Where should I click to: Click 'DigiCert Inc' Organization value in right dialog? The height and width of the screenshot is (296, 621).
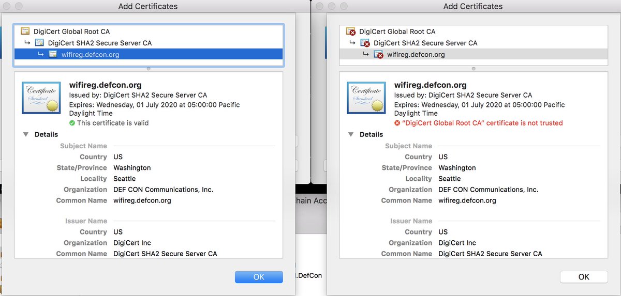457,243
